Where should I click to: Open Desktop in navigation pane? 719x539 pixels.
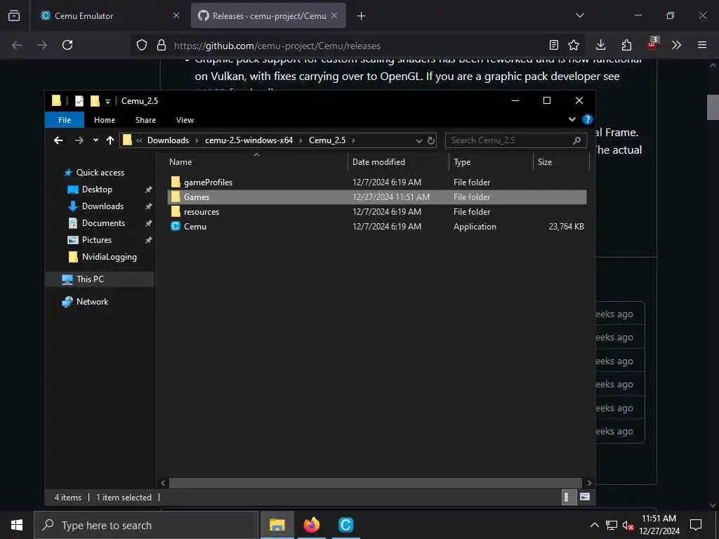coord(97,189)
